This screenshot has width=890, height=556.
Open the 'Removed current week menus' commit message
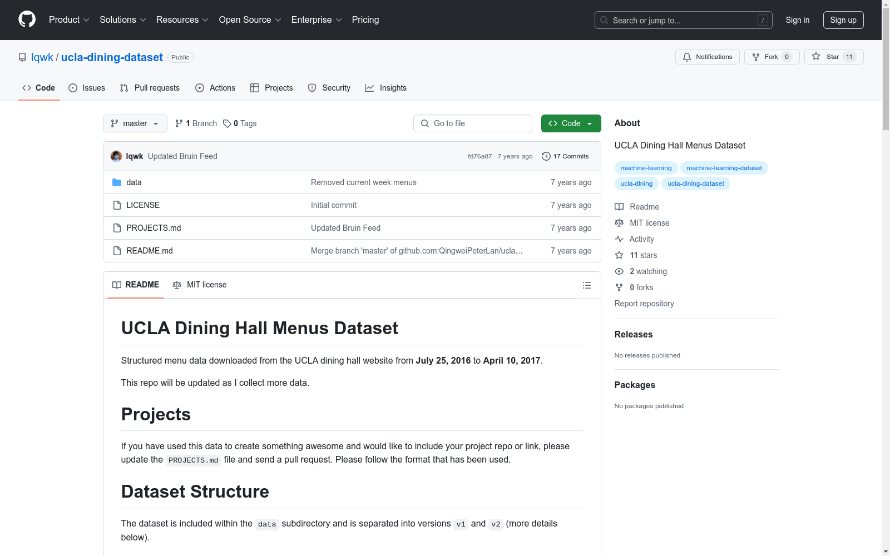364,182
